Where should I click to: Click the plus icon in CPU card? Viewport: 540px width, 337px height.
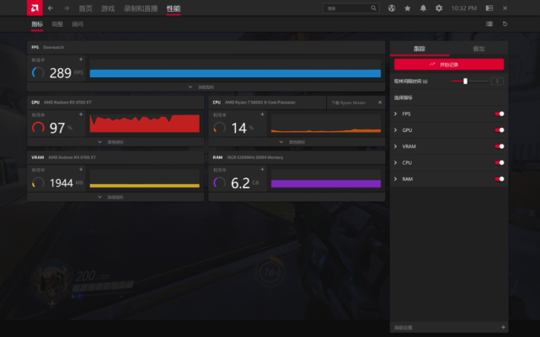262,114
